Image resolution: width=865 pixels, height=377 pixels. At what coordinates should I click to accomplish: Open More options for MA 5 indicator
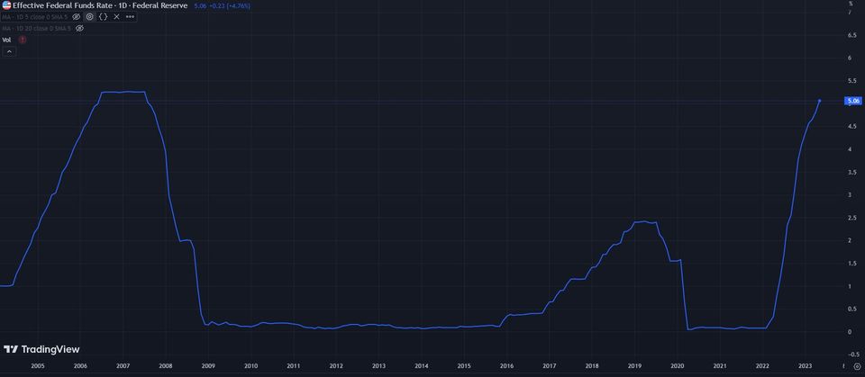point(130,16)
